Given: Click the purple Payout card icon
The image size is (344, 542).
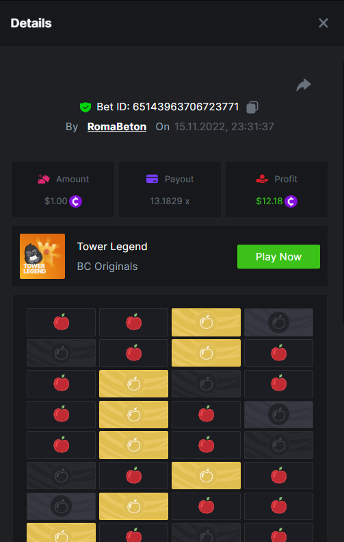Looking at the screenshot, I should pyautogui.click(x=152, y=179).
